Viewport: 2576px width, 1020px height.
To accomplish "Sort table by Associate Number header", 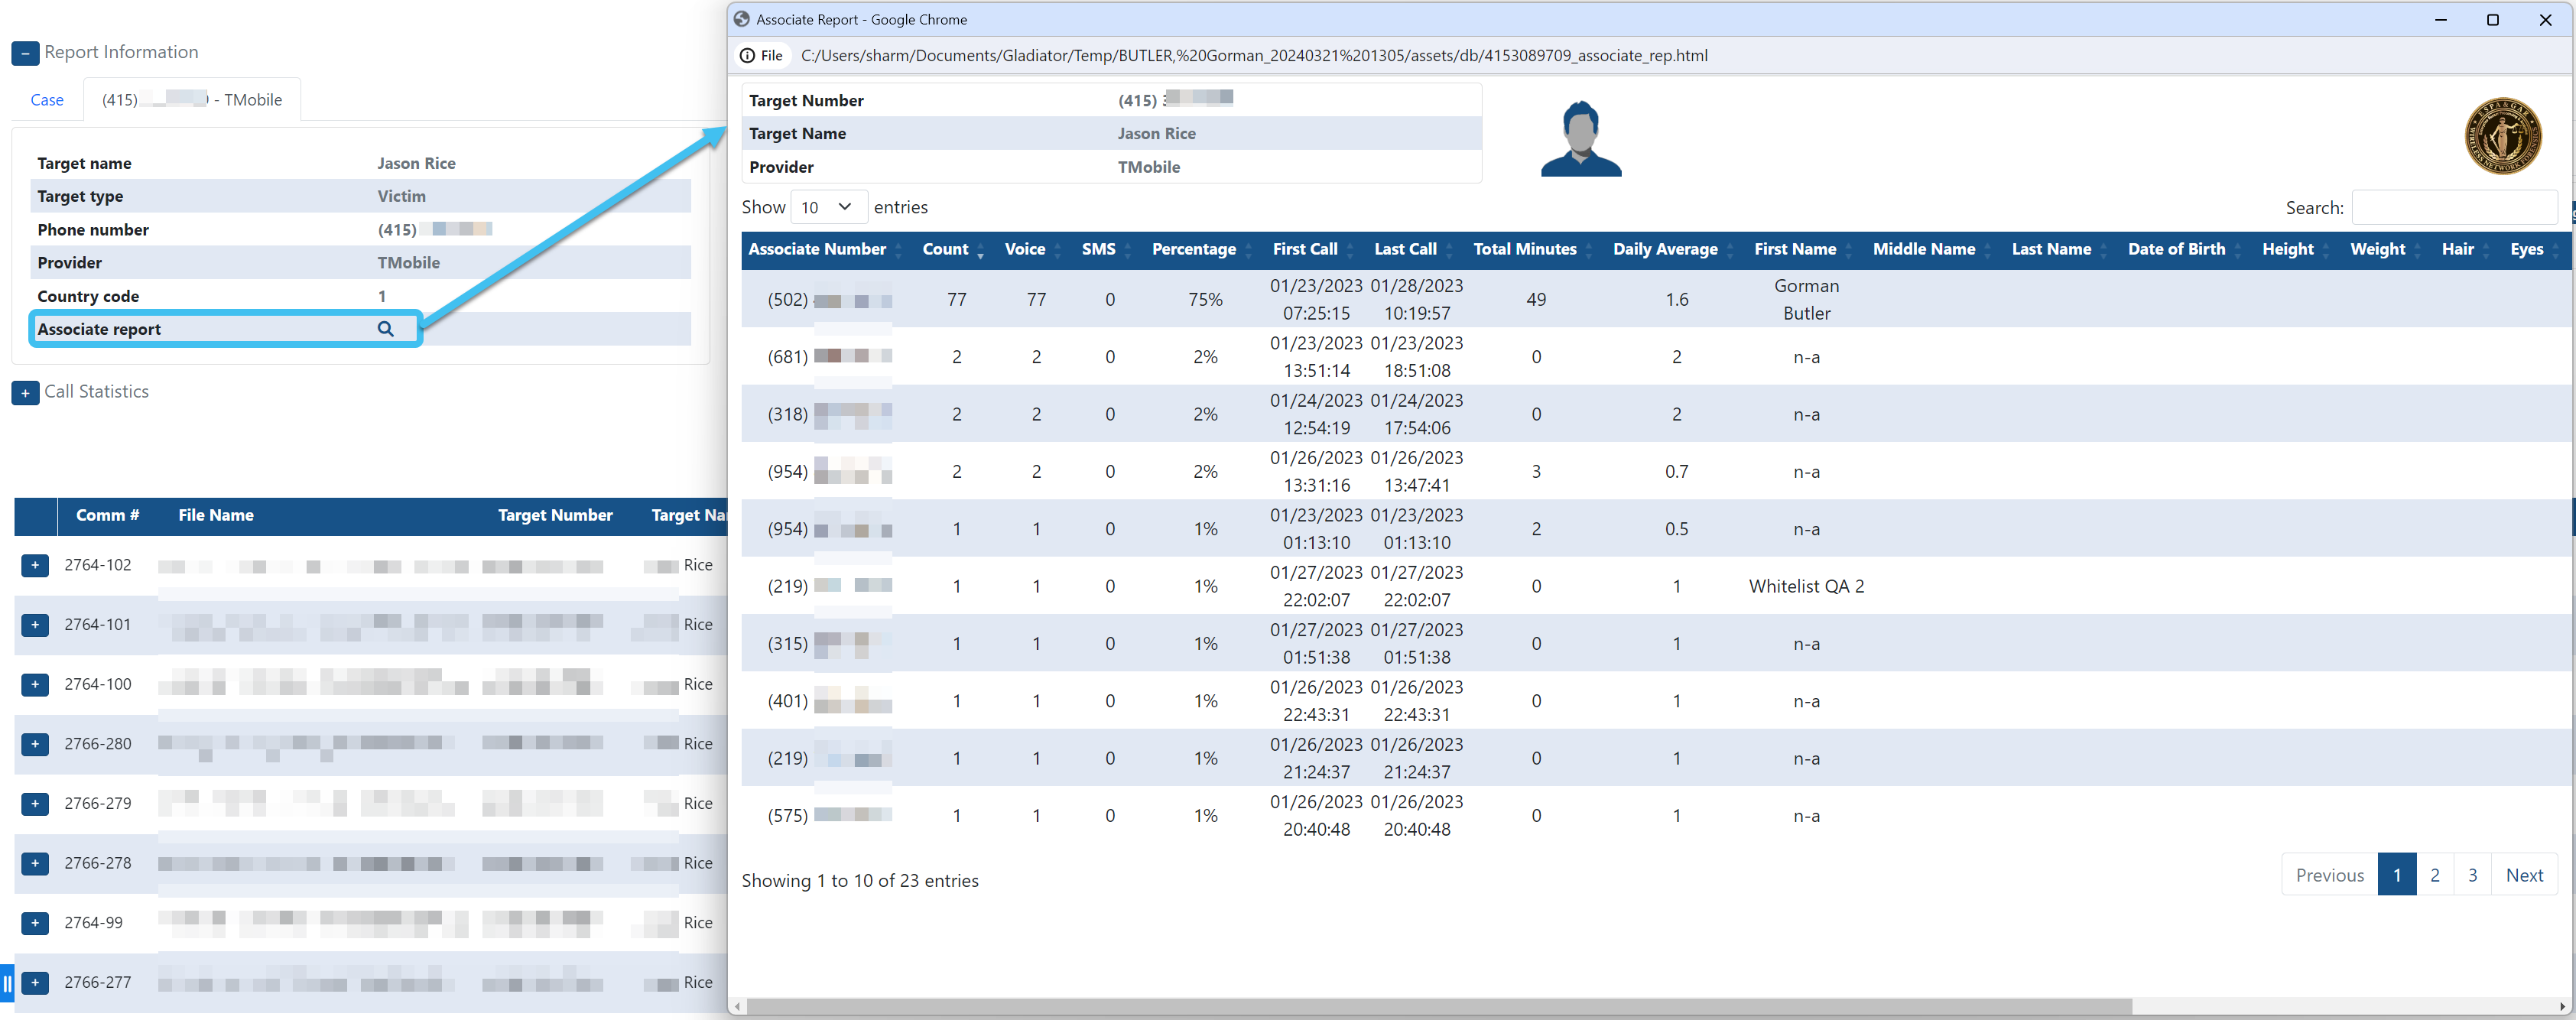I will [x=817, y=249].
